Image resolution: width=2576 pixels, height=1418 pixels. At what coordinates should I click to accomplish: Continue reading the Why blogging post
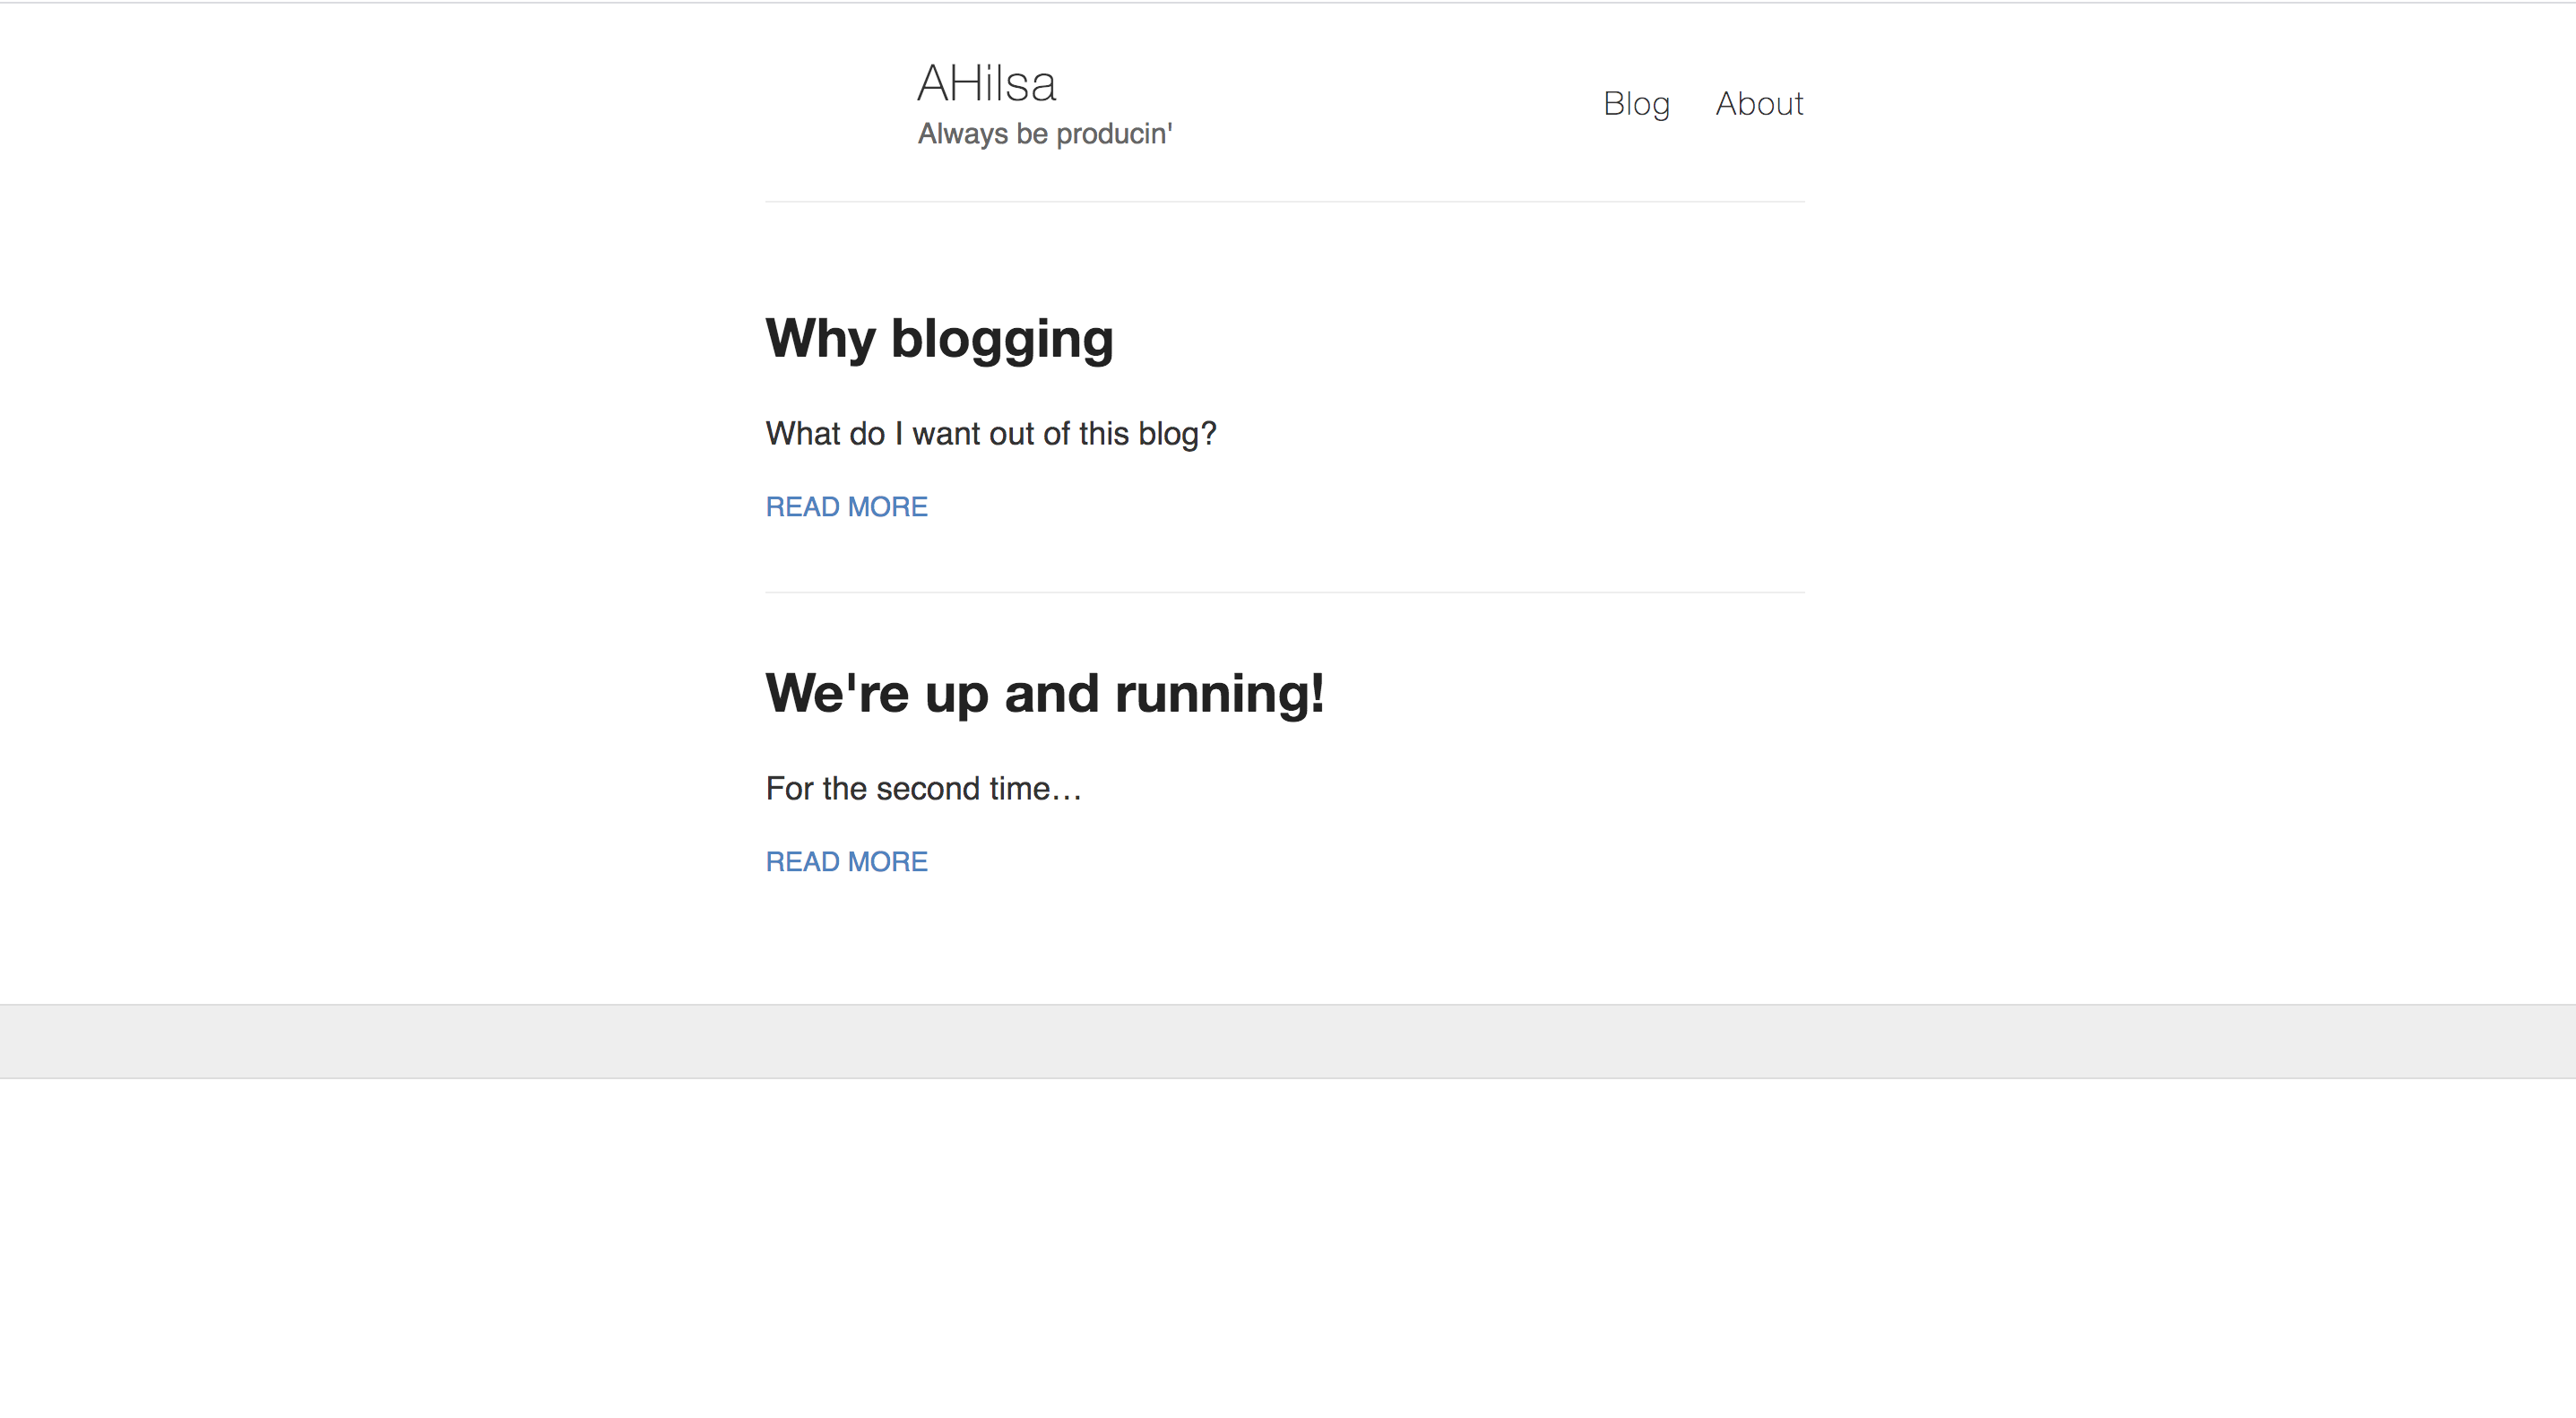[846, 507]
